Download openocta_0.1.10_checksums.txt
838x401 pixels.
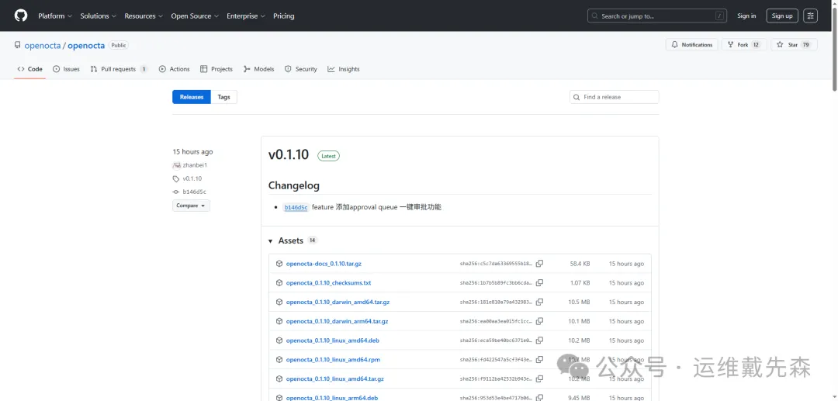[329, 283]
